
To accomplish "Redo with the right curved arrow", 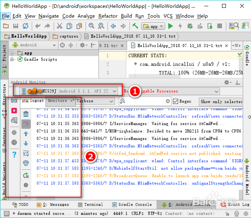I will click(47, 26).
